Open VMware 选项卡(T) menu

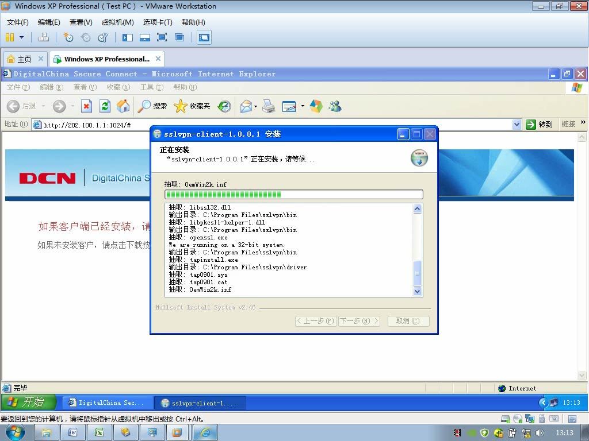pos(158,22)
